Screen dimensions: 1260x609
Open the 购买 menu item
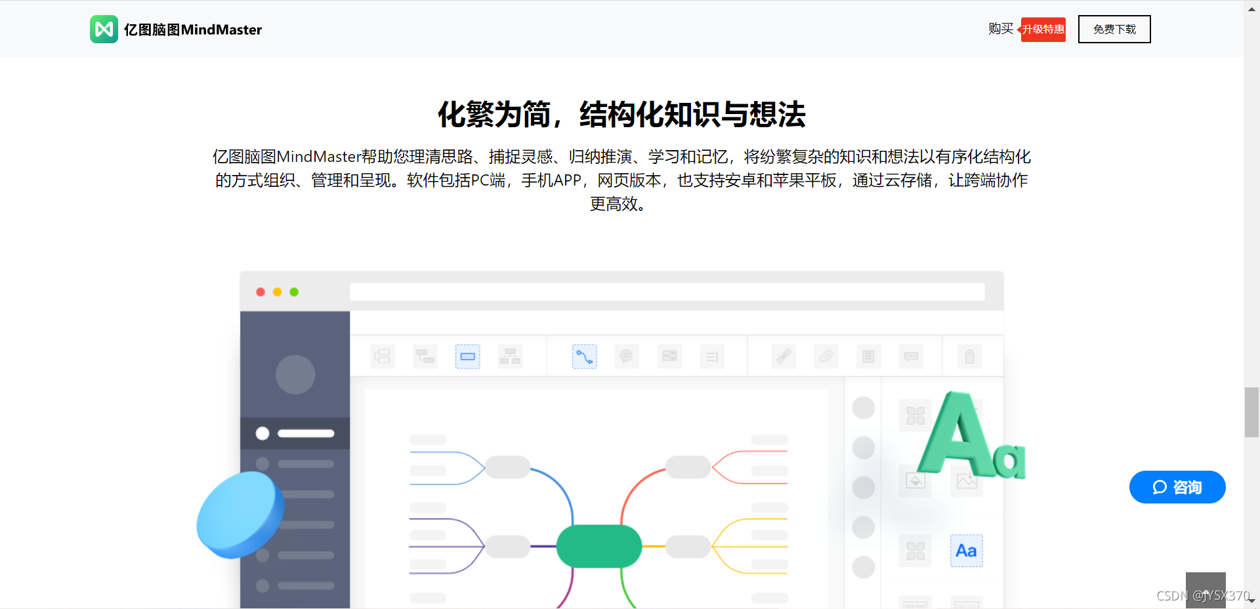(1001, 29)
